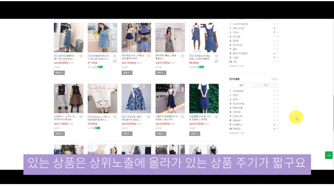
Task: Heart the 25,690원 denim overall dress
Action: pyautogui.click(x=81, y=56)
